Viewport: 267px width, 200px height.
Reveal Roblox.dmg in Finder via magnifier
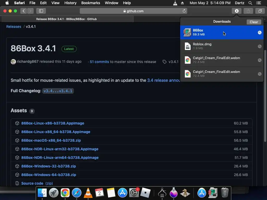(x=259, y=46)
